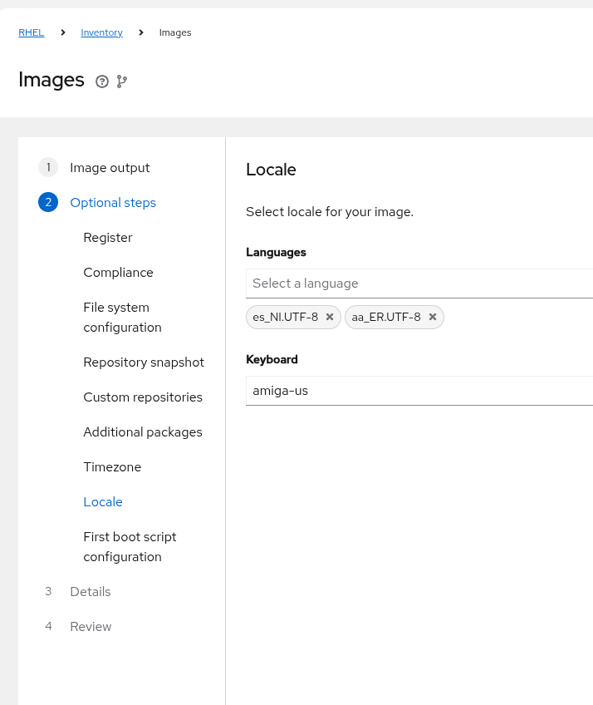This screenshot has width=593, height=705.
Task: Go to Additional packages step
Action: coord(143,432)
